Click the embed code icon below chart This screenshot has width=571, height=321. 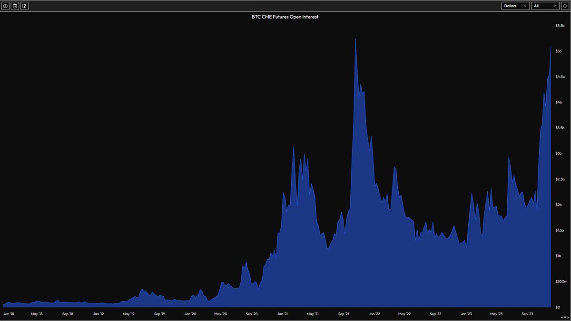[565, 317]
